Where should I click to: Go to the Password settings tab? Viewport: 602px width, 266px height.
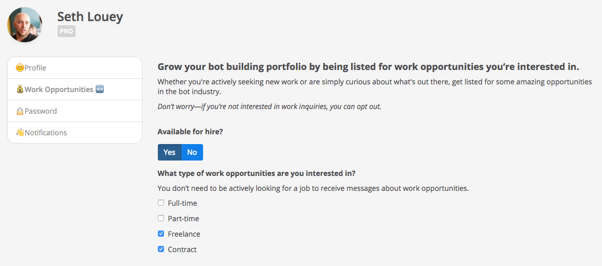pos(75,111)
